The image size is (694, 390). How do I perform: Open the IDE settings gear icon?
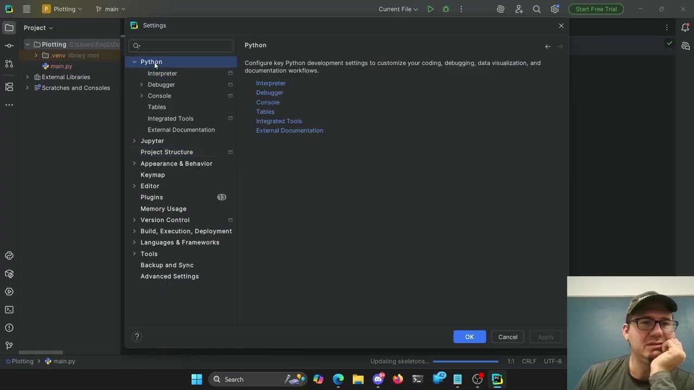[555, 9]
